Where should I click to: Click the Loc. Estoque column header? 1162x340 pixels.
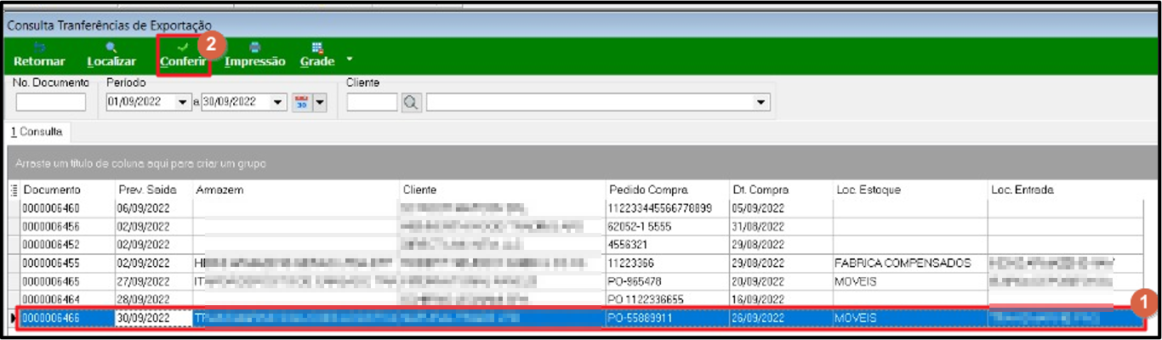(909, 190)
